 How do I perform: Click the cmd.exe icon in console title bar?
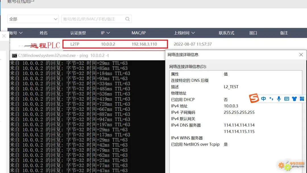tap(15, 55)
